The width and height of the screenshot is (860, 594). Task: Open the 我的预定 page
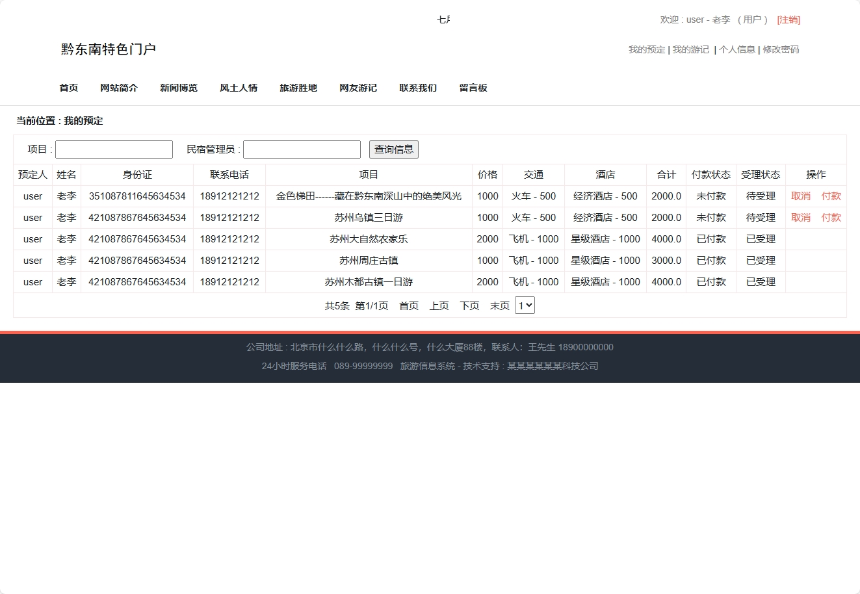[x=646, y=49]
